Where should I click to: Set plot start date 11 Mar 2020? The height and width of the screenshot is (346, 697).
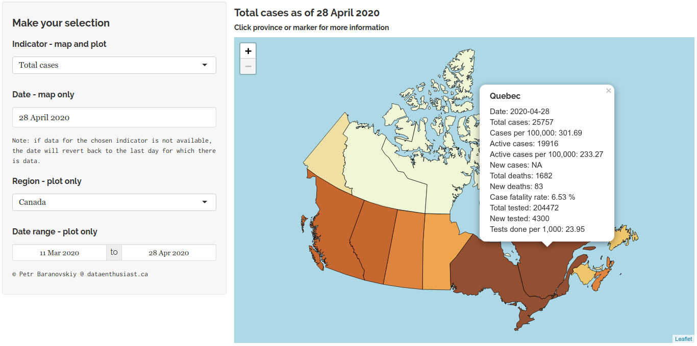click(59, 253)
